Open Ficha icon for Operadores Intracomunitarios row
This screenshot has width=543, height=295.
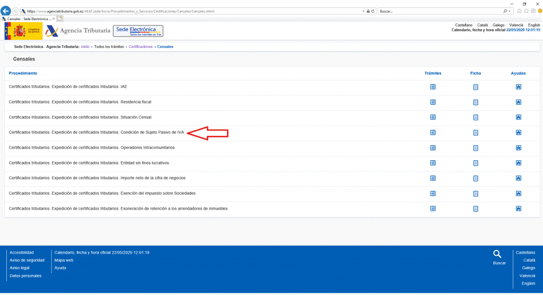pyautogui.click(x=476, y=147)
